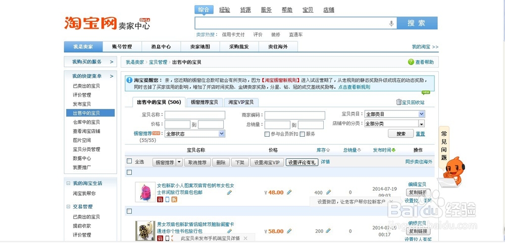Check the 参与会员折扣 checkbox
This screenshot has width=505, height=243.
tap(267, 134)
